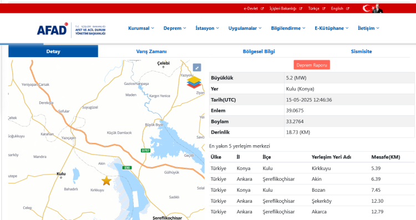Open the İçişleri Bakanlığı link
The width and height of the screenshot is (416, 220).
[x=283, y=8]
